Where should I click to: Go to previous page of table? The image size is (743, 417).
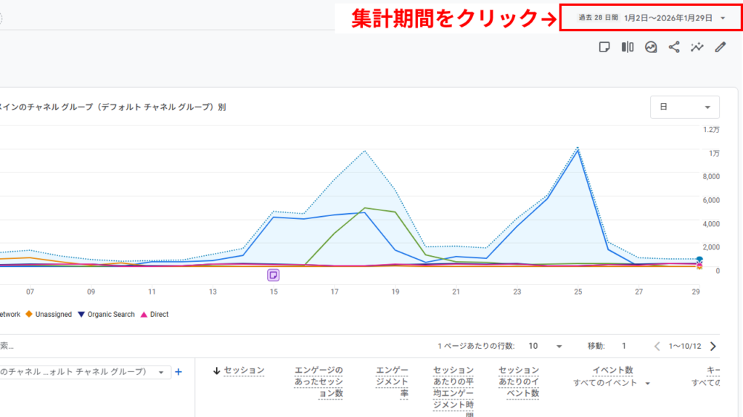pyautogui.click(x=657, y=347)
